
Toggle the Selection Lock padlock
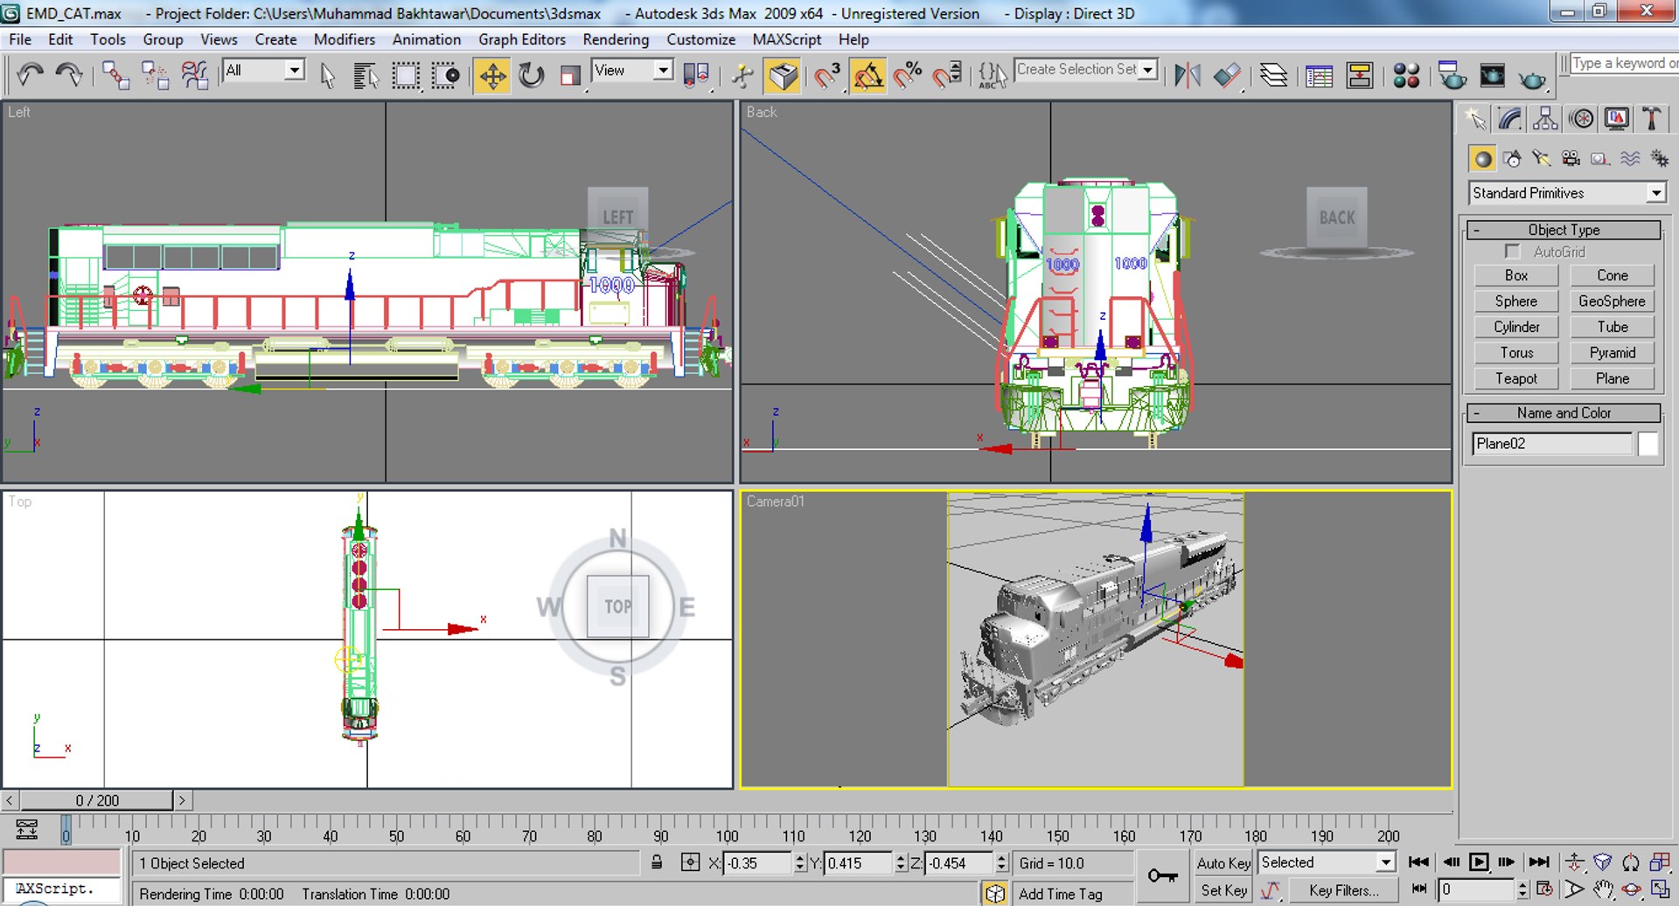coord(656,863)
